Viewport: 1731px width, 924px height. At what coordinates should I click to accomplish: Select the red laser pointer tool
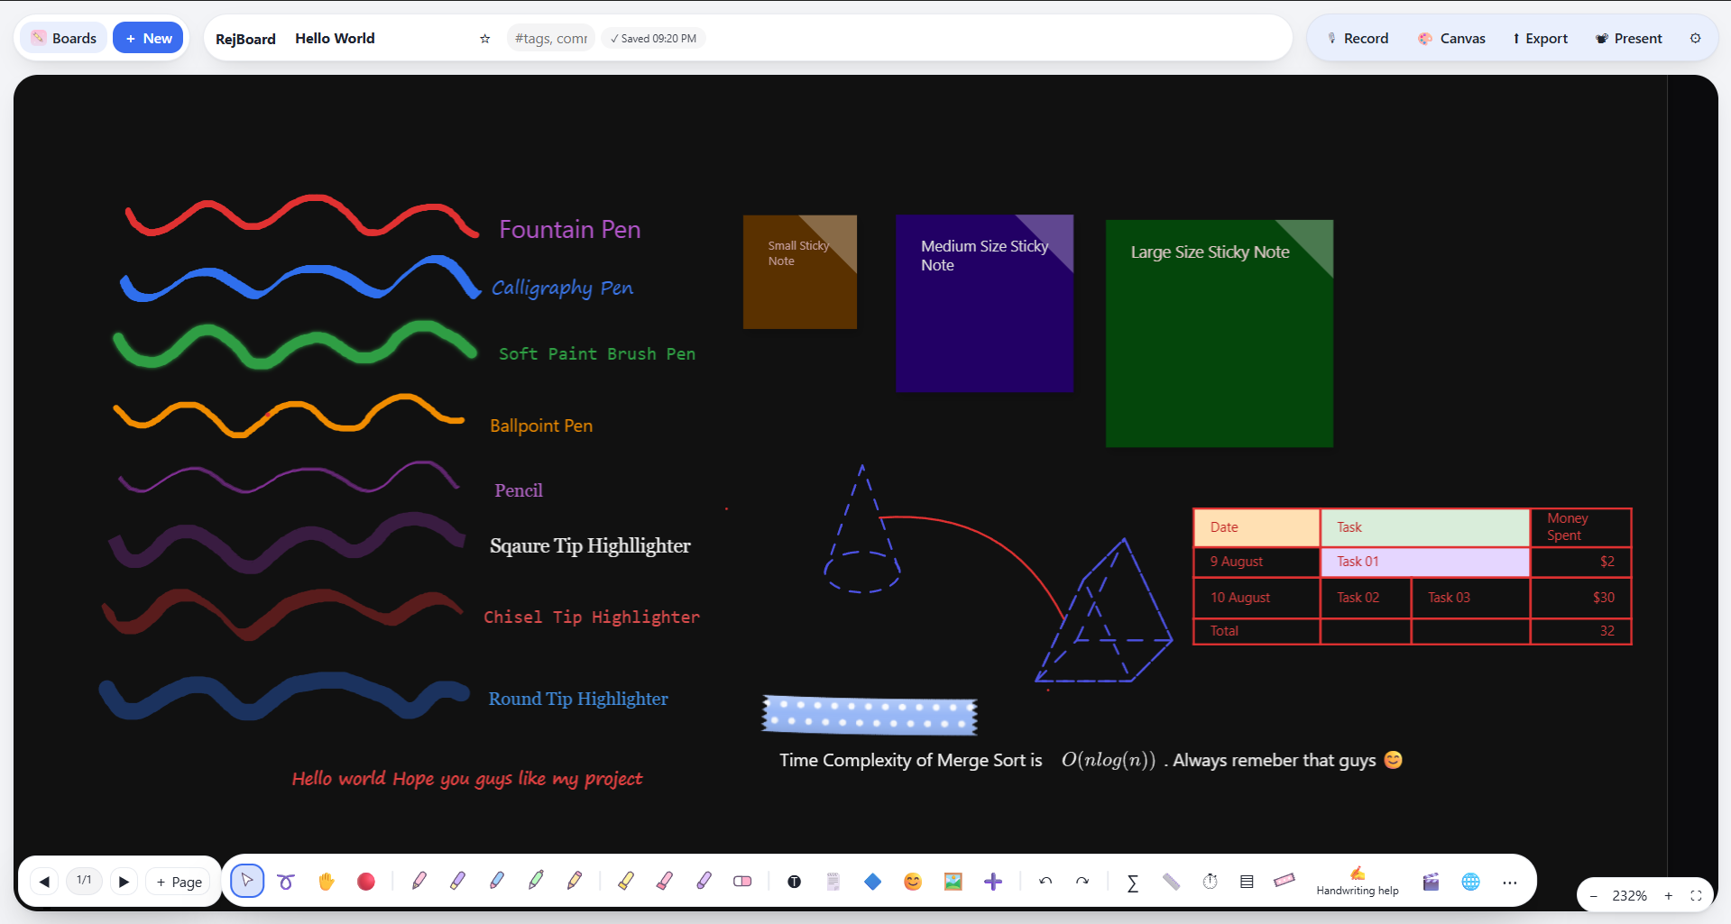click(x=365, y=881)
